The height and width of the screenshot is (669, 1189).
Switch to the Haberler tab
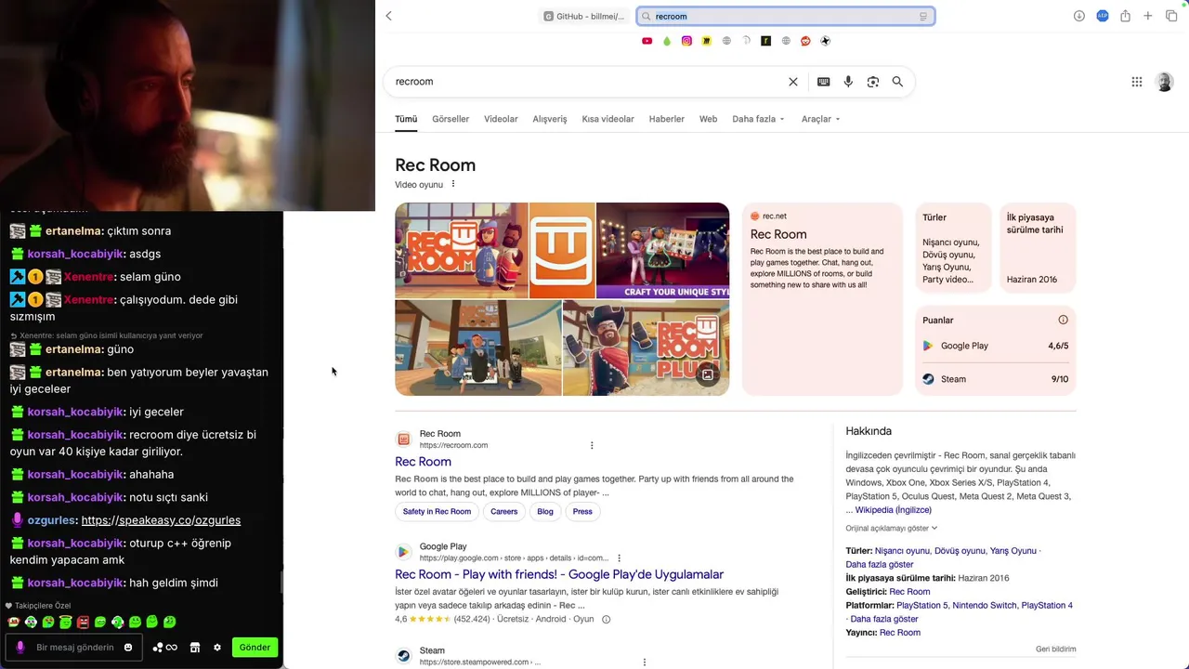click(x=666, y=119)
